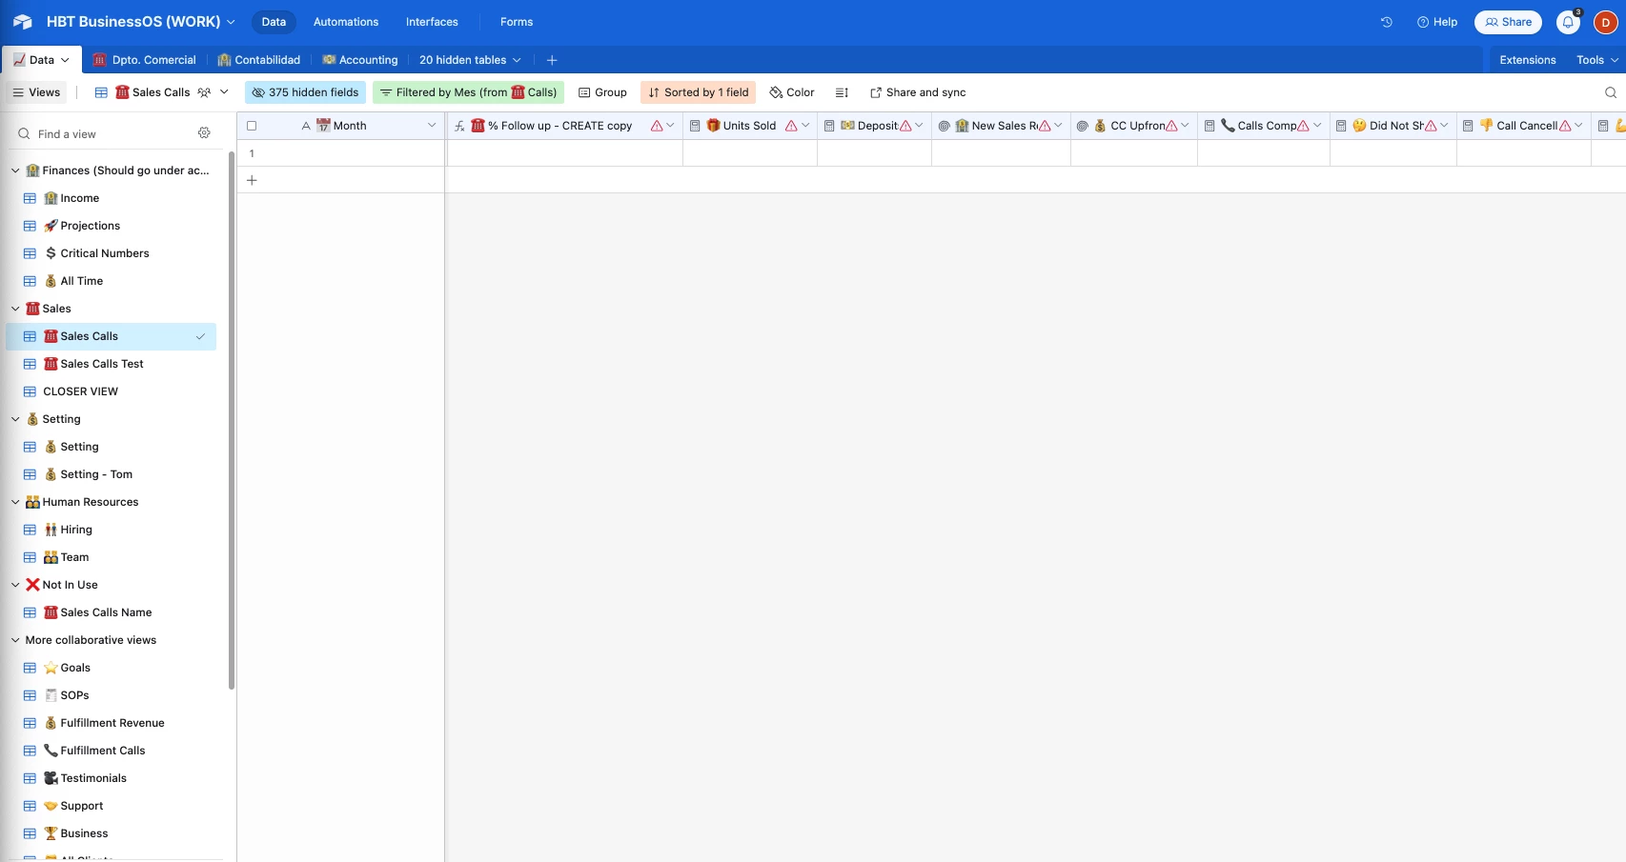Screen dimensions: 1626x862
Task: Switch to the Interfaces tab
Action: (432, 22)
